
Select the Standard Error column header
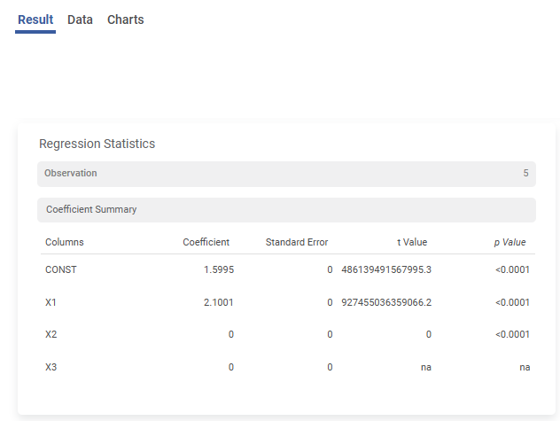297,242
